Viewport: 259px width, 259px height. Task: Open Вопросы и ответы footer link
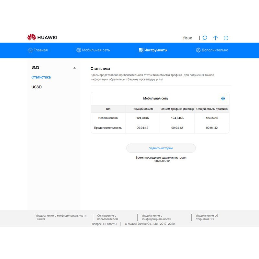(104, 224)
